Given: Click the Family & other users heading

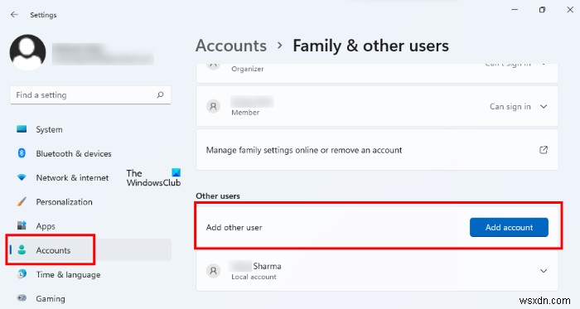Looking at the screenshot, I should point(370,46).
